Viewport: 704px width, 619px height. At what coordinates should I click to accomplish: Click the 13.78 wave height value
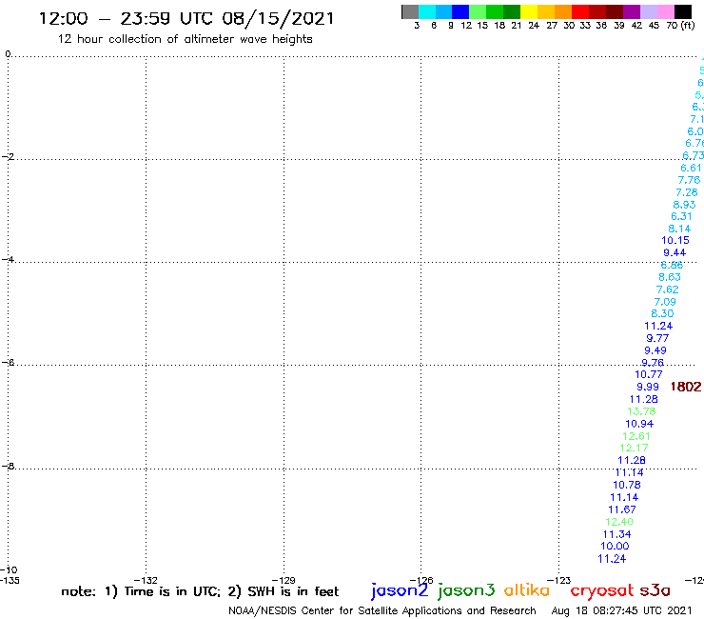pos(641,411)
